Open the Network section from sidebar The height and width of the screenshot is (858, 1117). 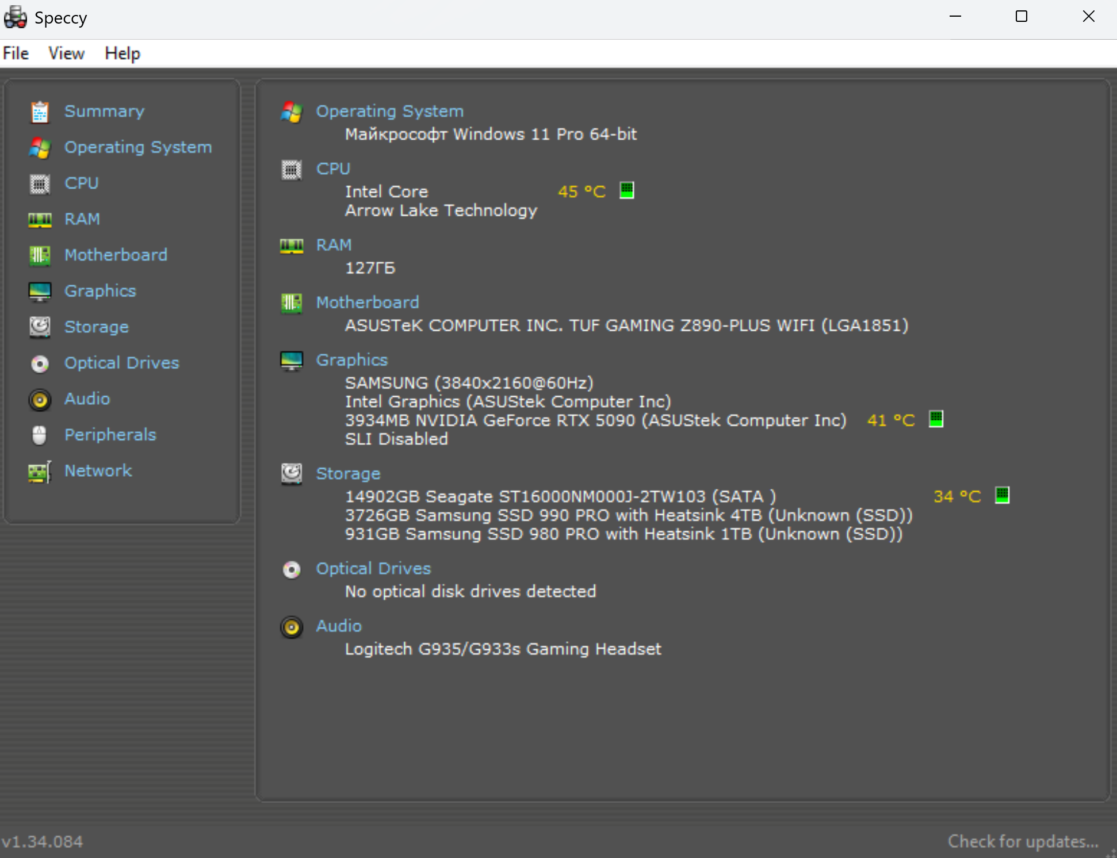coord(98,471)
